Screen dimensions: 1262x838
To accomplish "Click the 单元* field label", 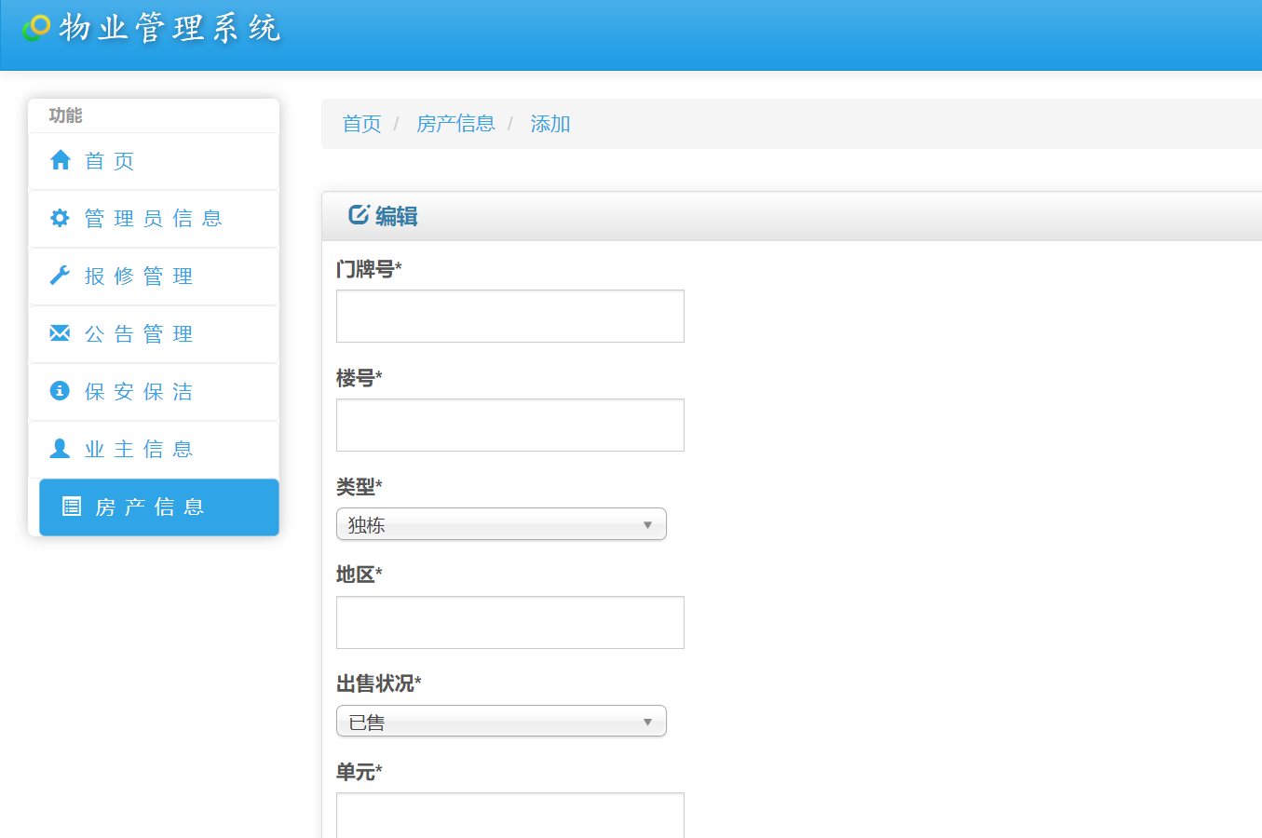I will click(360, 772).
